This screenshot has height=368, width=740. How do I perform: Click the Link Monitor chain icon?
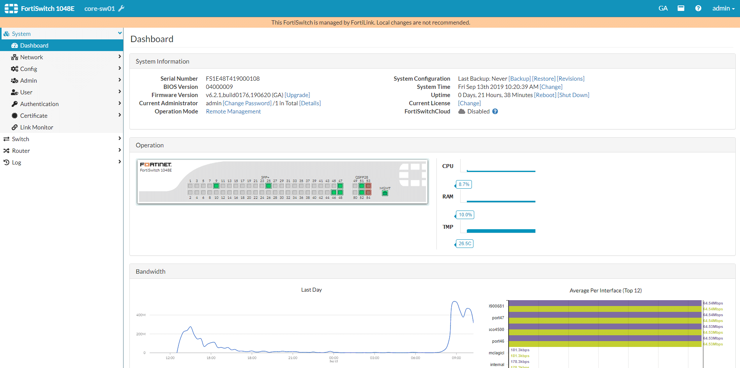point(15,127)
